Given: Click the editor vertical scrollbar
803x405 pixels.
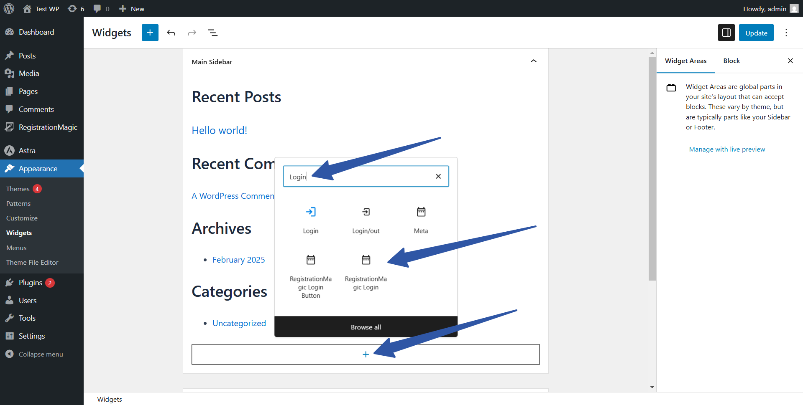Looking at the screenshot, I should pos(652,167).
